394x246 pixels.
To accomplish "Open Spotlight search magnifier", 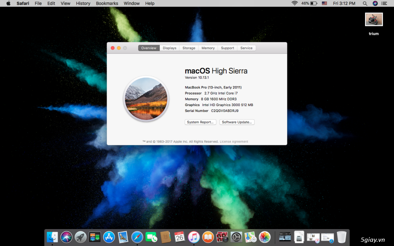I will (365, 3).
